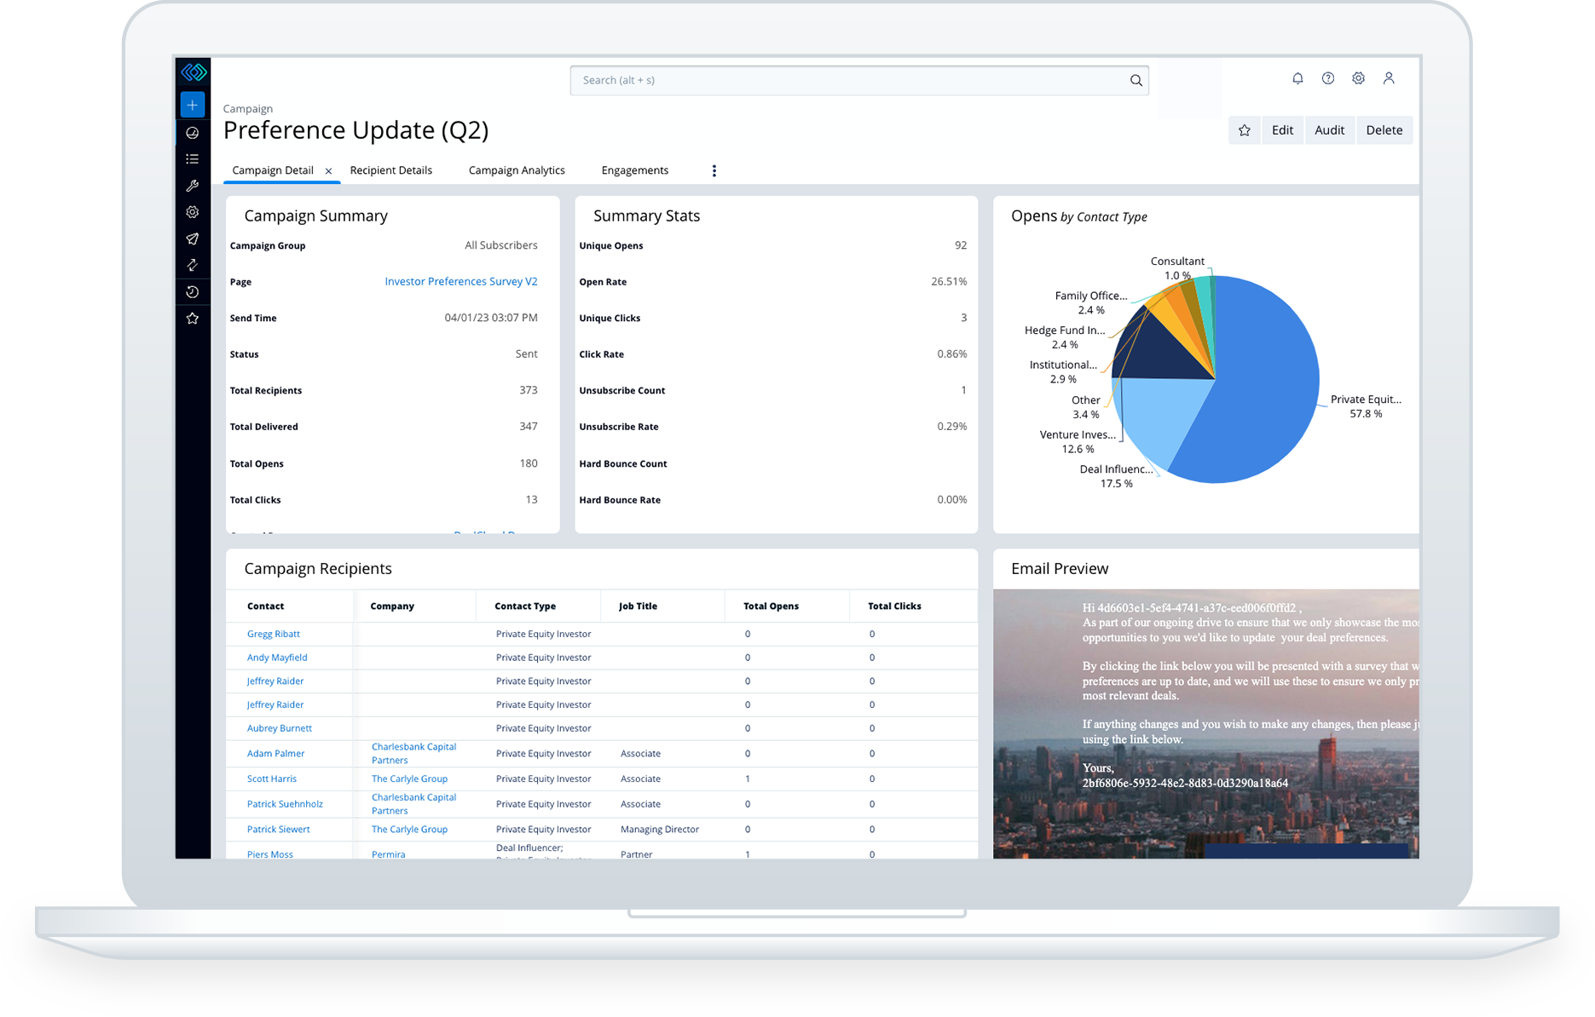Viewport: 1595px width, 1017px height.
Task: Open the user profile icon
Action: 1389,78
